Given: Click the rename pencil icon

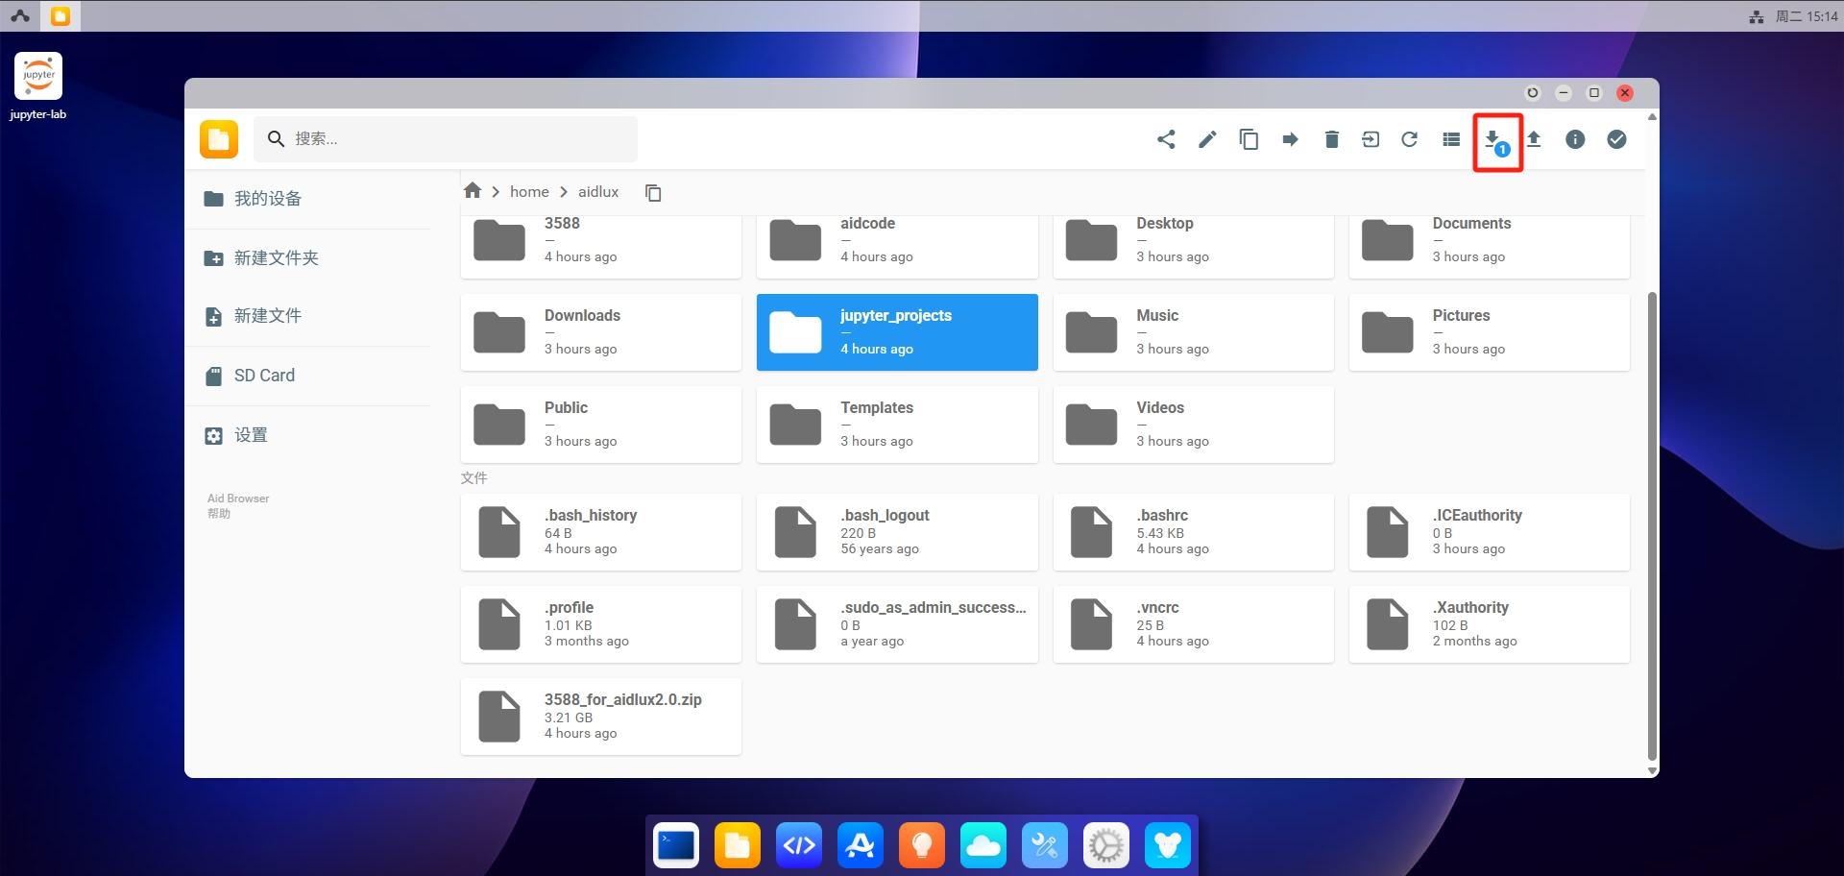Looking at the screenshot, I should tap(1207, 139).
